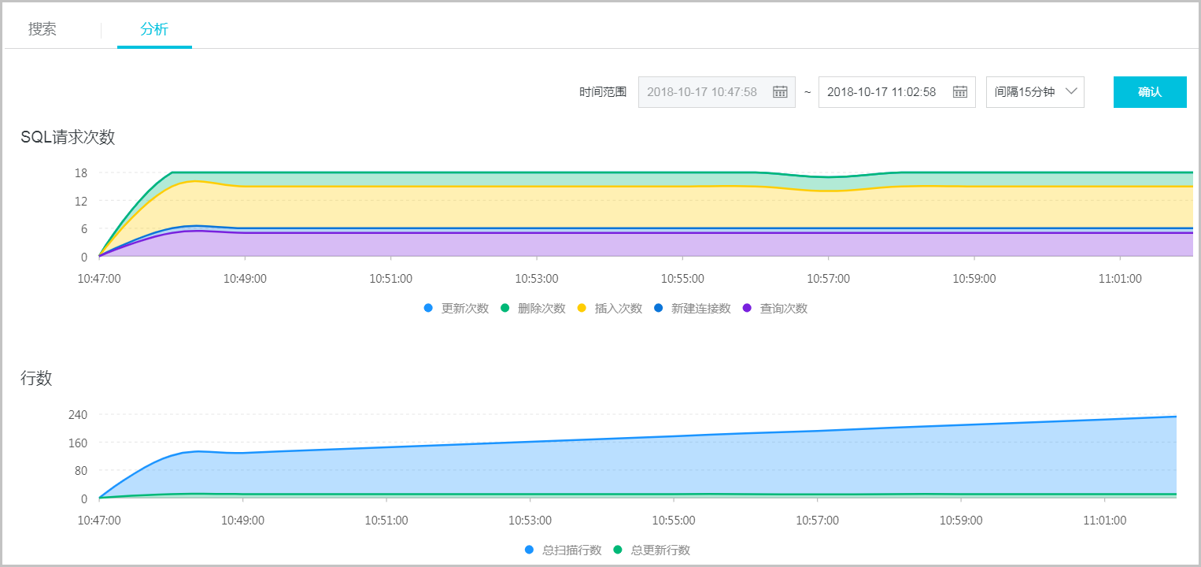
Task: Switch to the 搜索 tab
Action: tap(42, 29)
